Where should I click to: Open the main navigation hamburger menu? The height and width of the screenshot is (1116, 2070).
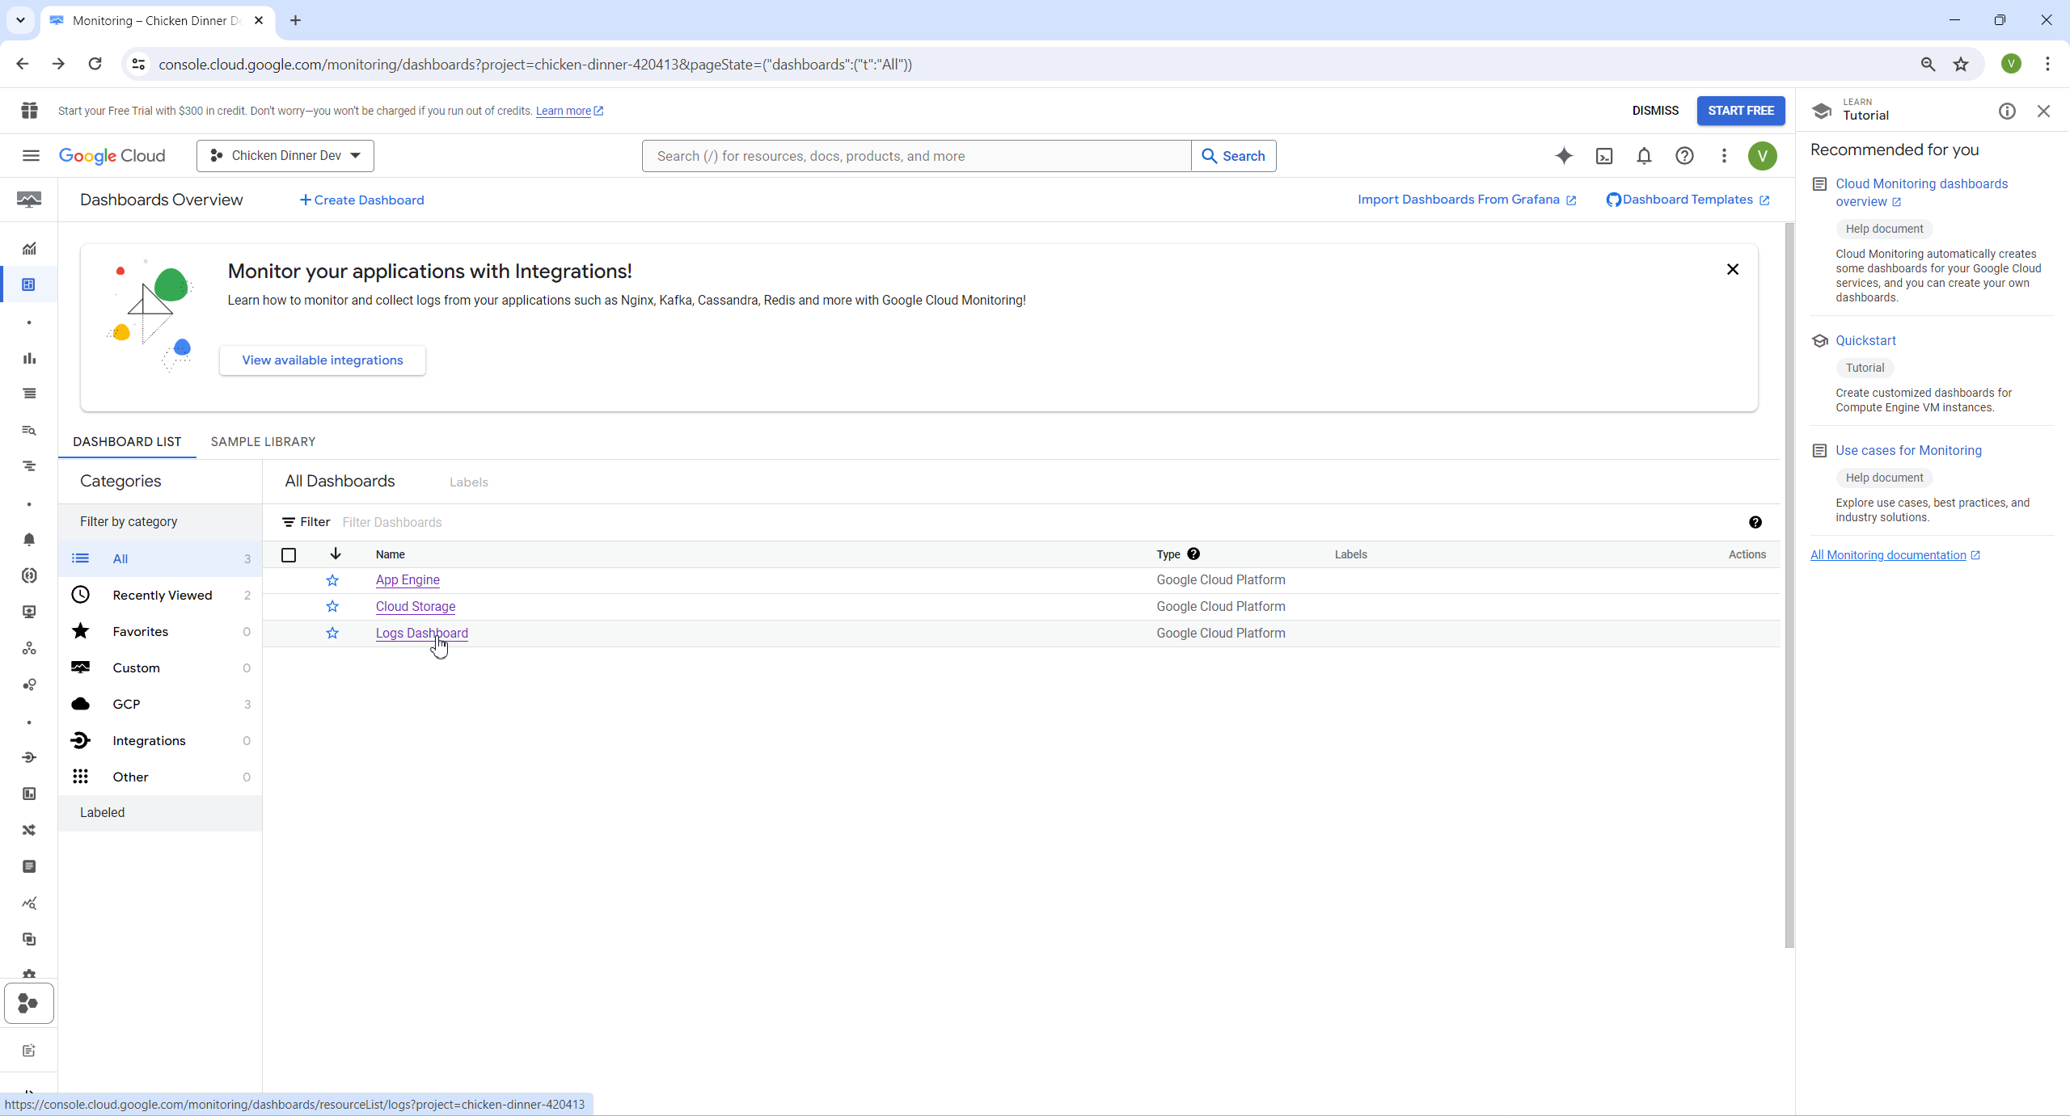coord(31,156)
